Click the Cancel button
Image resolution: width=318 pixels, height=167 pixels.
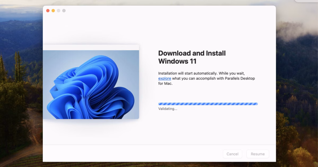pos(232,154)
